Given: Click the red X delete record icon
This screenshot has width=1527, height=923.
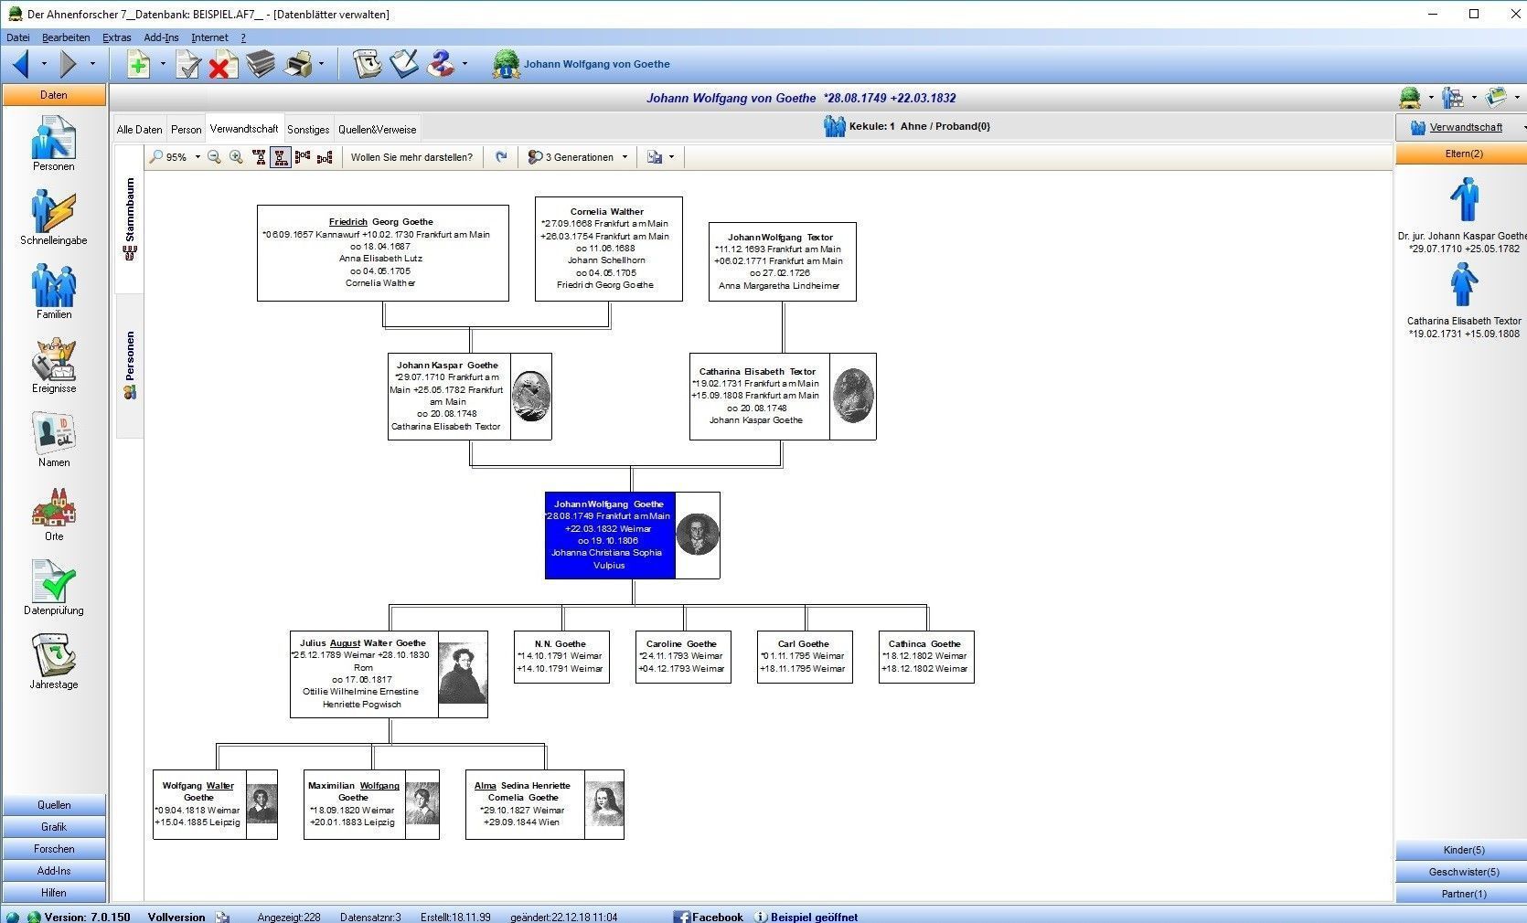Looking at the screenshot, I should tap(222, 65).
